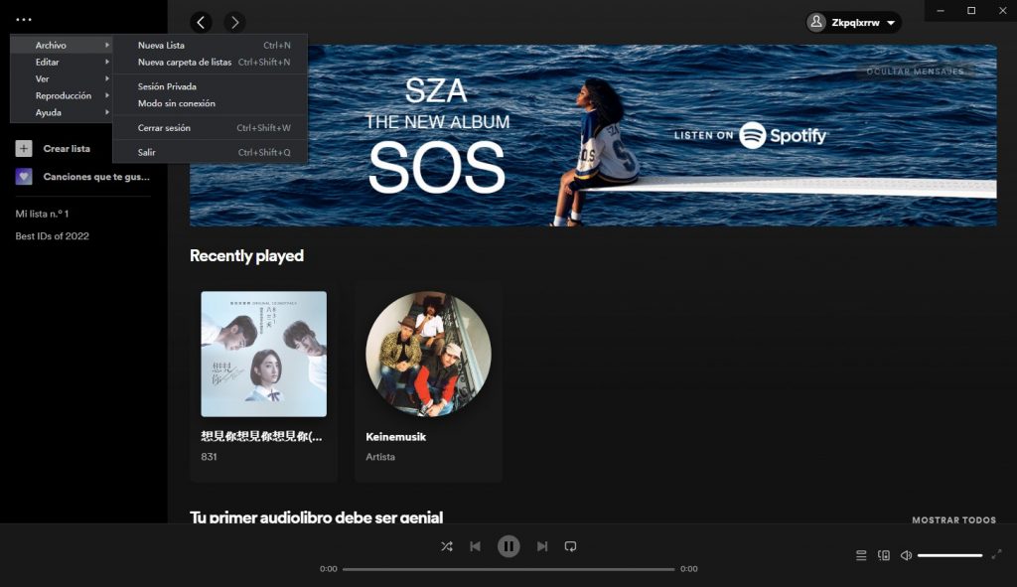Select "Nueva Lista" from the menu
Image resolution: width=1017 pixels, height=587 pixels.
pos(161,44)
